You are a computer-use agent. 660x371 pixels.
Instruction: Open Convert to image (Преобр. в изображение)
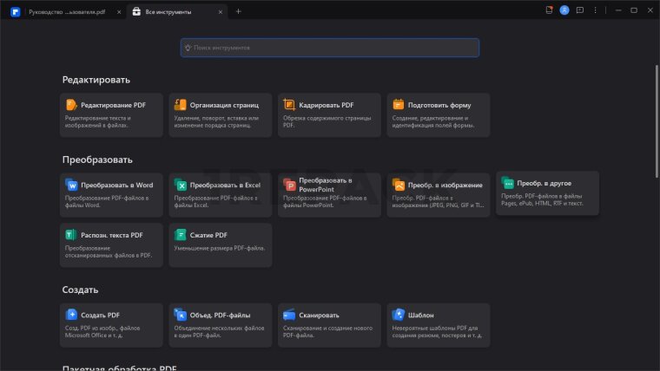(x=438, y=194)
